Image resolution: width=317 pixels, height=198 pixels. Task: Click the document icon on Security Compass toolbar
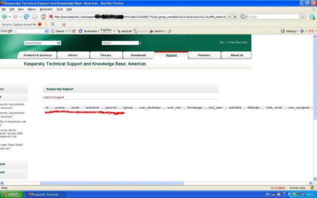coord(53,24)
